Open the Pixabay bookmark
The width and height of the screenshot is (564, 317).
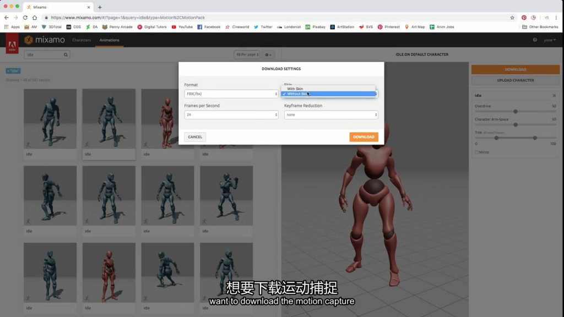point(316,27)
